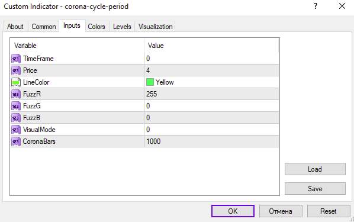This screenshot has height=222, width=354.
Task: Save the current input parameters
Action: pyautogui.click(x=315, y=189)
